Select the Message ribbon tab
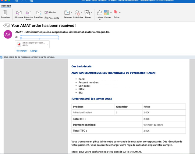195x154 pixels. 6,6
